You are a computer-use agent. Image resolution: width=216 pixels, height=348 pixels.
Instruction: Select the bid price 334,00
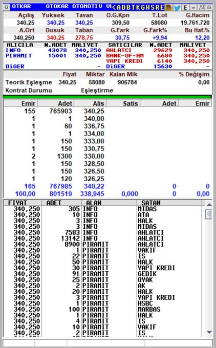94,134
